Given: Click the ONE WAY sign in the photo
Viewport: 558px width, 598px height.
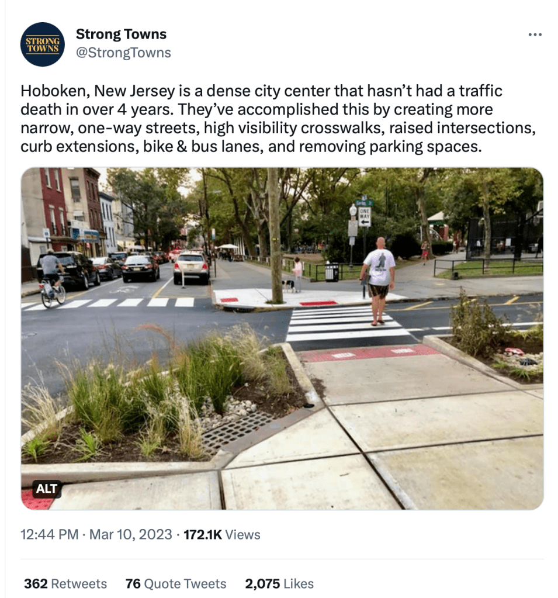Looking at the screenshot, I should [x=365, y=217].
